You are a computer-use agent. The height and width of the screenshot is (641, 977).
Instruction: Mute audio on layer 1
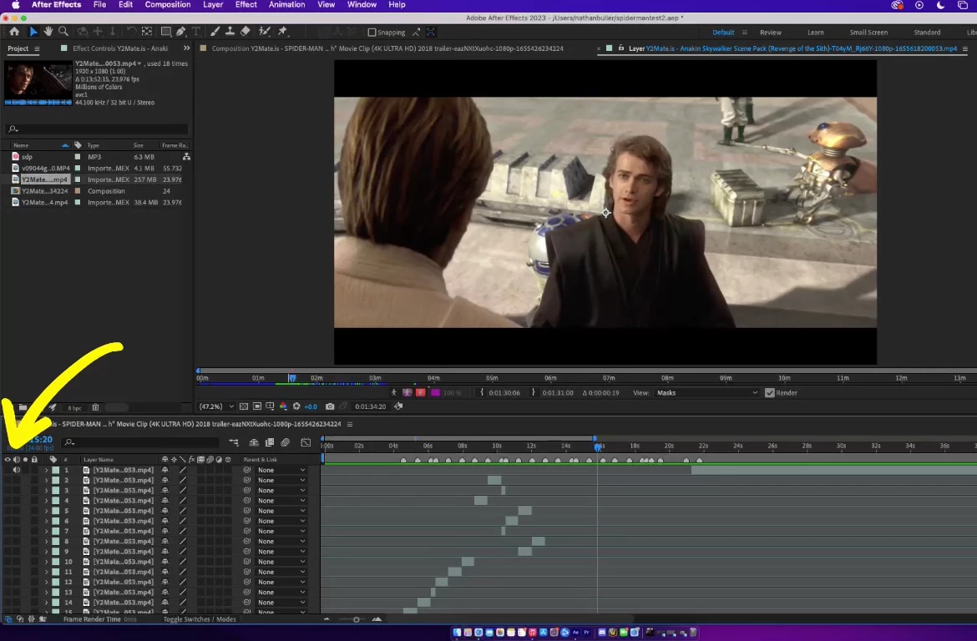click(16, 470)
